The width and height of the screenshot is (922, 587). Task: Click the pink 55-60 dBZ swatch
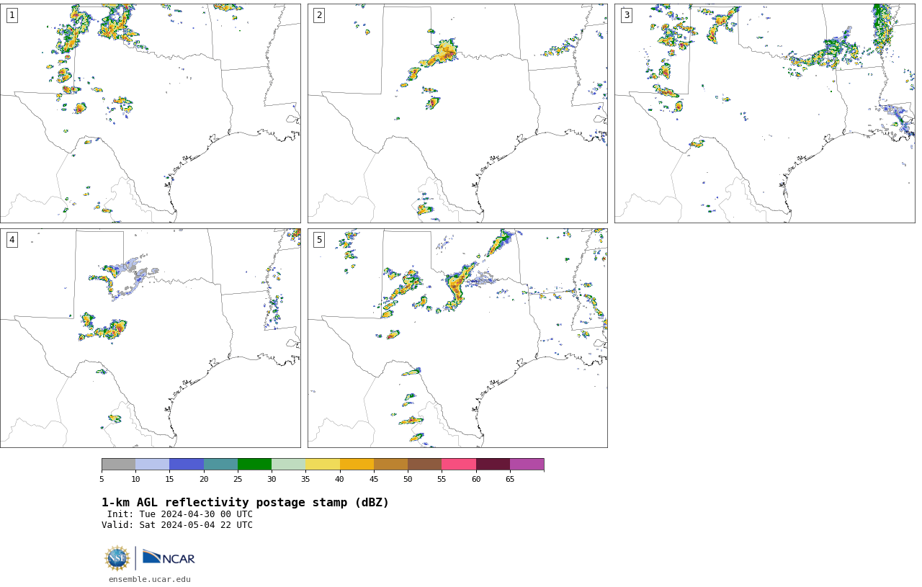459,464
